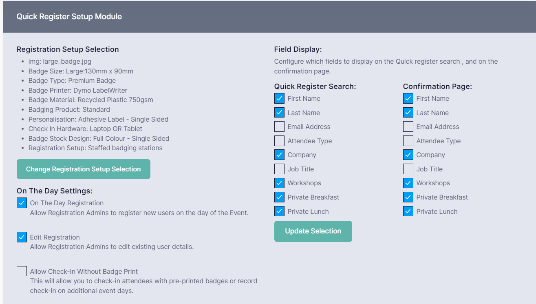This screenshot has height=304, width=536.
Task: Click the Update Selection button
Action: 313,231
